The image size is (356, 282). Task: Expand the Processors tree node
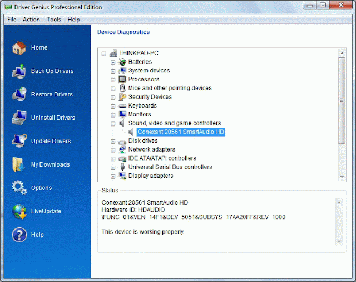tap(113, 80)
